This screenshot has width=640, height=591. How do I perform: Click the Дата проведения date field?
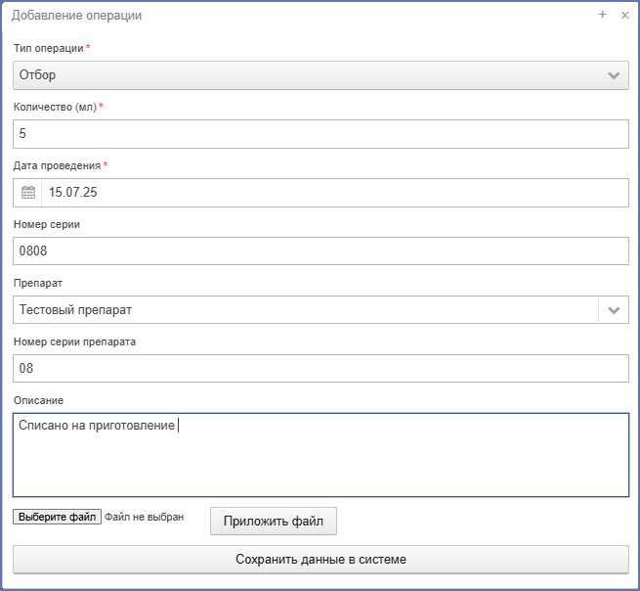(335, 192)
